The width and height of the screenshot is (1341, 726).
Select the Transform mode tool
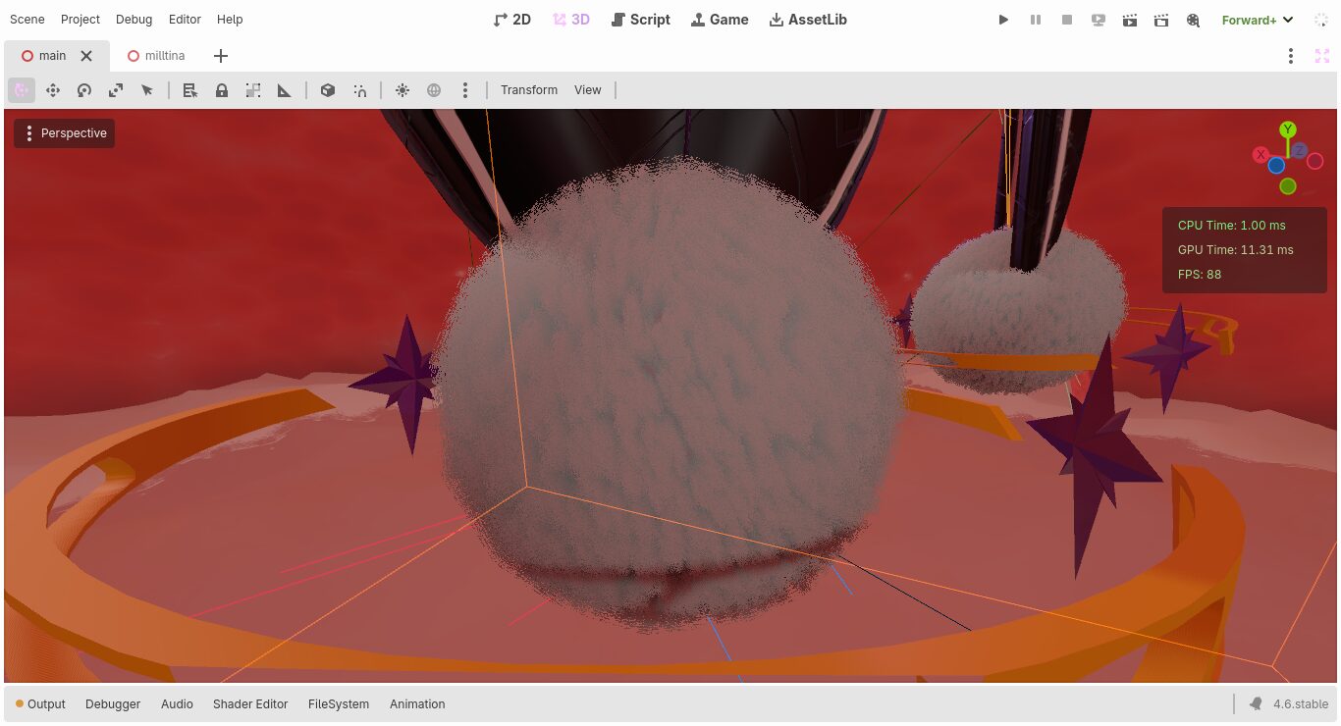coord(22,90)
